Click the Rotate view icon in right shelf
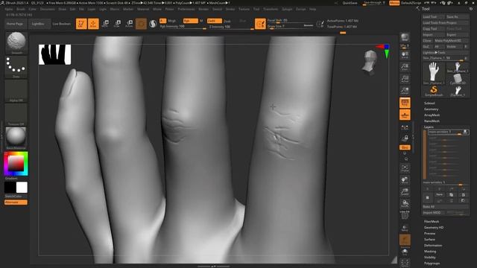477x268 pixels. (x=405, y=204)
